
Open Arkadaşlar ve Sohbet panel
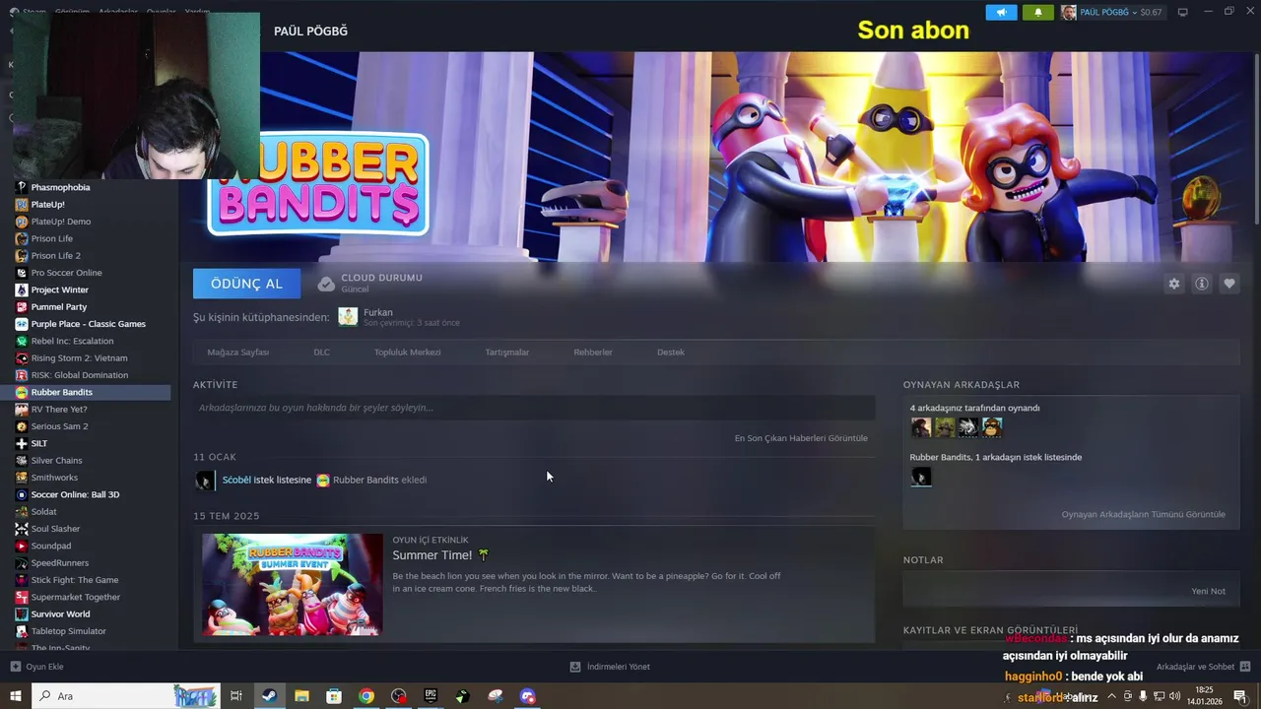1203,667
